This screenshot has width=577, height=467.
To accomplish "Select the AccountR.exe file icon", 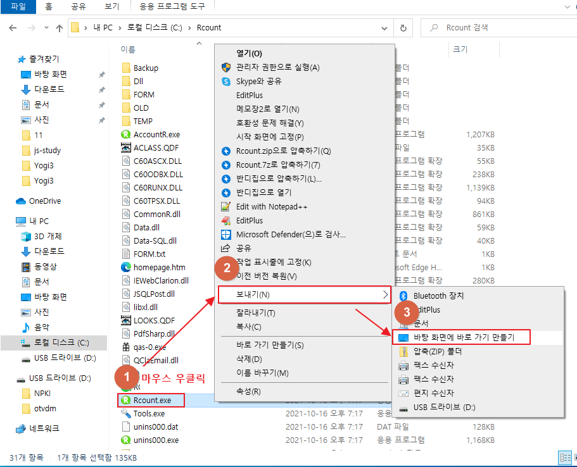I will (126, 135).
